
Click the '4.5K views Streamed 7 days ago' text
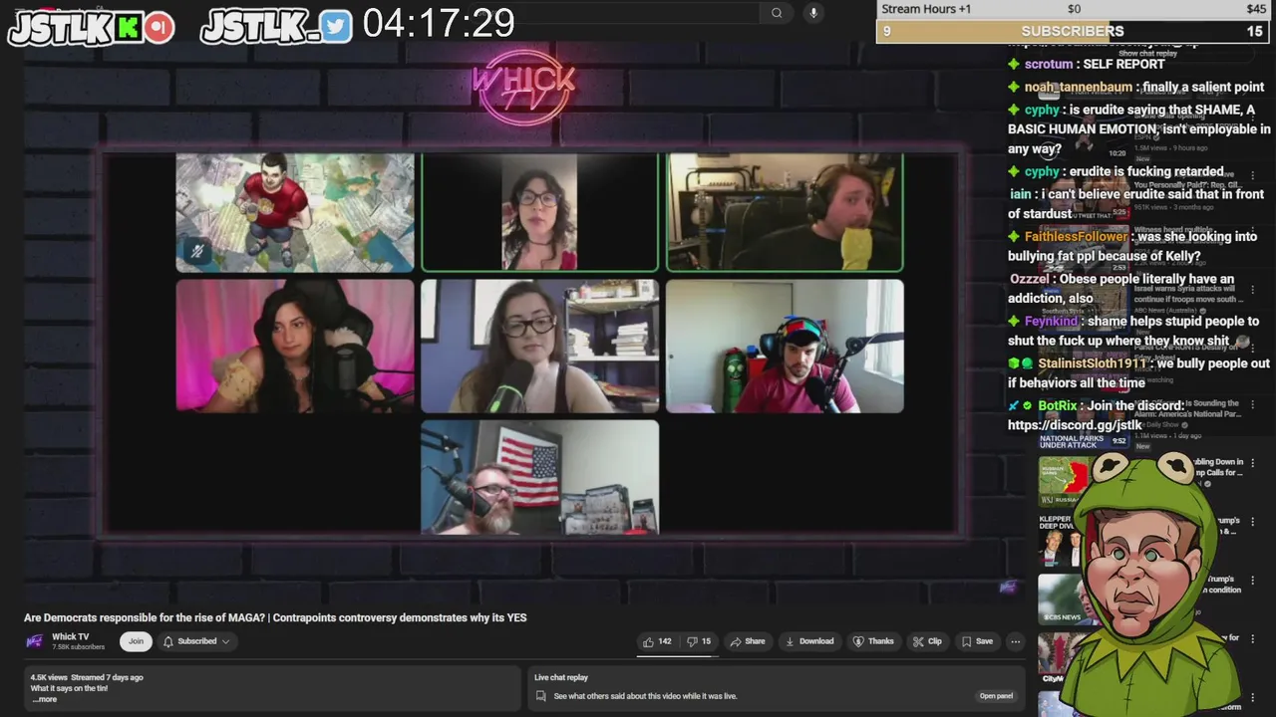pyautogui.click(x=87, y=677)
